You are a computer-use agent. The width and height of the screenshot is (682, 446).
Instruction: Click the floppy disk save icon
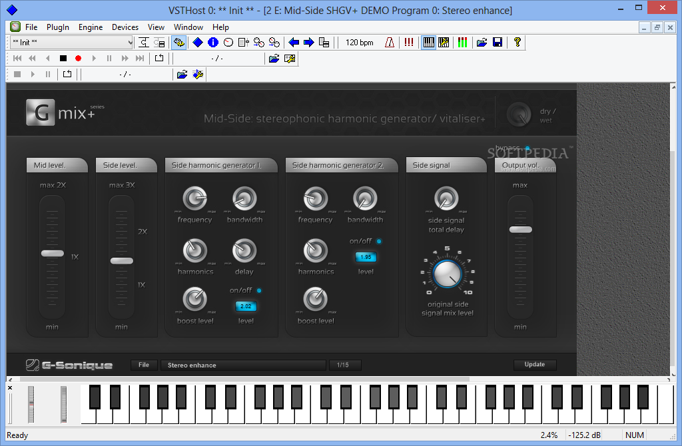point(498,42)
